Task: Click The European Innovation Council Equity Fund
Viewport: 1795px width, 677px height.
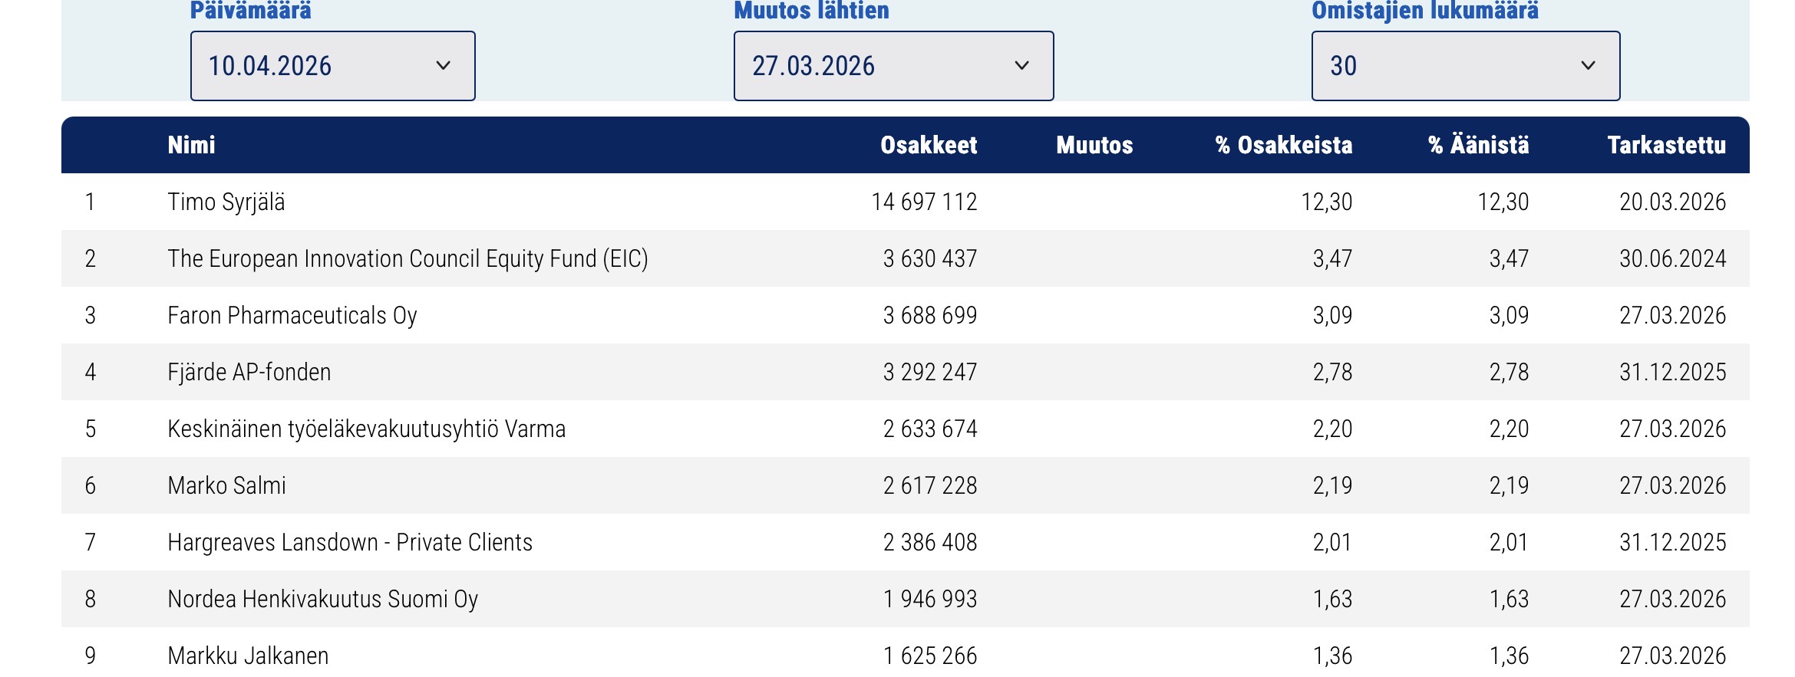Action: tap(408, 258)
